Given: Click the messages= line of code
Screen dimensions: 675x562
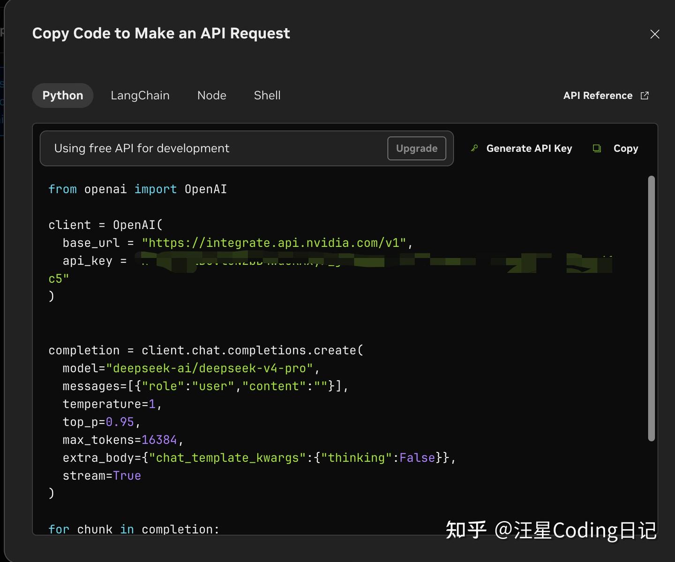Looking at the screenshot, I should pyautogui.click(x=205, y=386).
